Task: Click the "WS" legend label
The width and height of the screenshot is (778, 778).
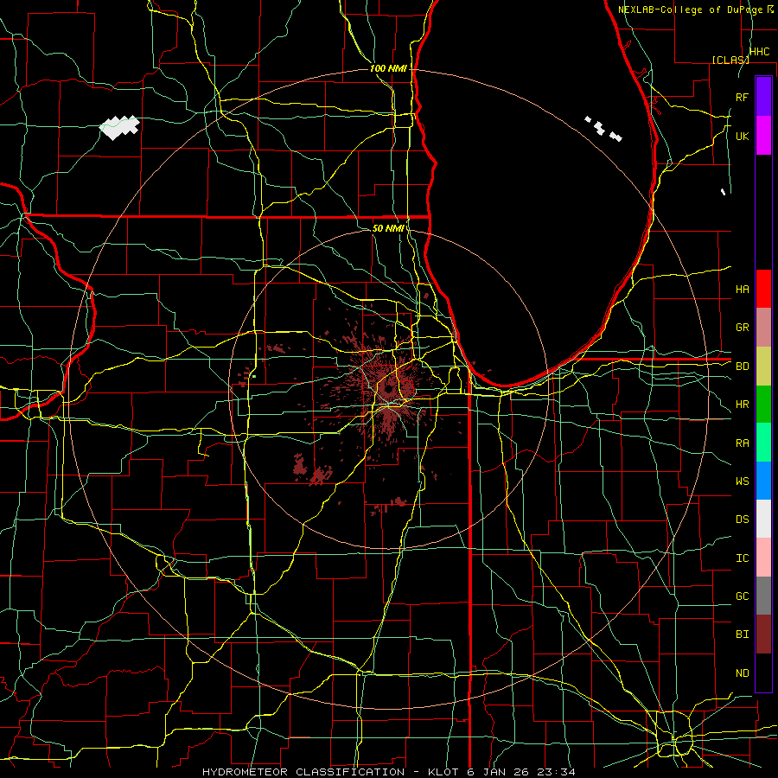Action: (x=743, y=481)
